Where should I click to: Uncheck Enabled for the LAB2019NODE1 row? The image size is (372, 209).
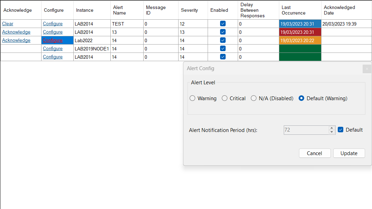223,48
